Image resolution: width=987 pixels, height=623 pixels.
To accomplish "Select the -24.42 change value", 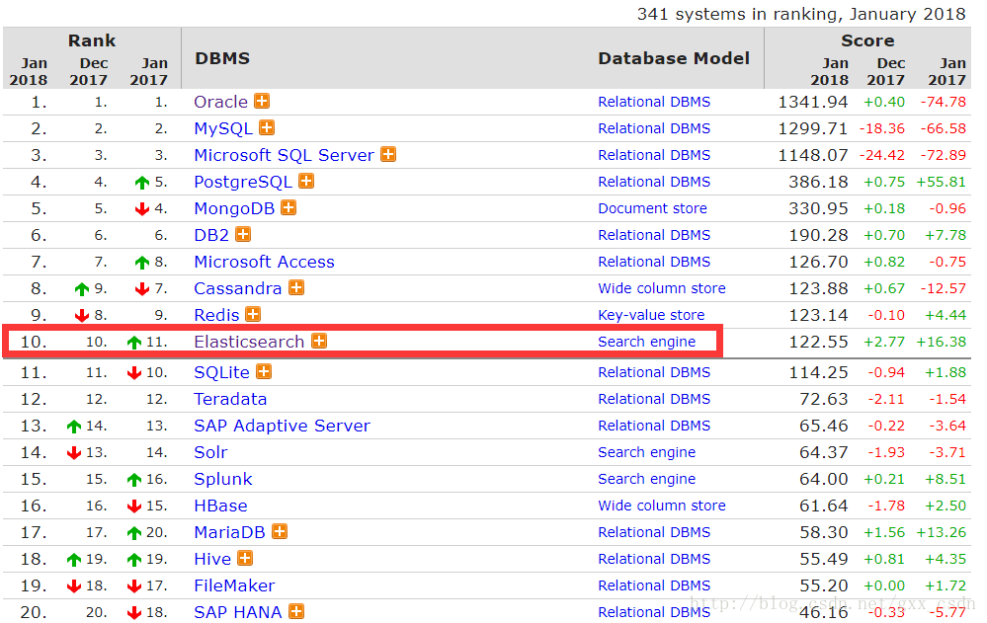I will click(x=882, y=155).
